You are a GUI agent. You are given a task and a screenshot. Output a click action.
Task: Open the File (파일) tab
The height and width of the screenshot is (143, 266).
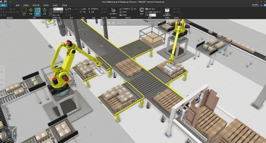click(3, 5)
